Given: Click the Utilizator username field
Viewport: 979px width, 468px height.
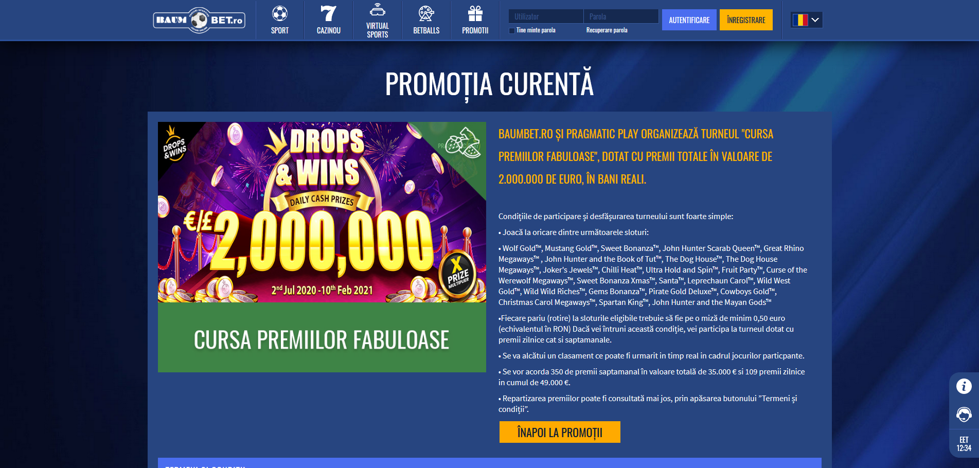Looking at the screenshot, I should [x=546, y=16].
